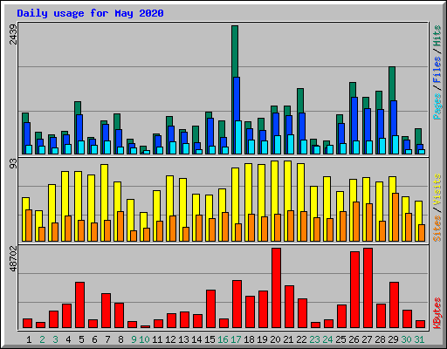This screenshot has width=447, height=349.
Task: Click the day 31 label on the x-axis
Action: click(x=419, y=339)
